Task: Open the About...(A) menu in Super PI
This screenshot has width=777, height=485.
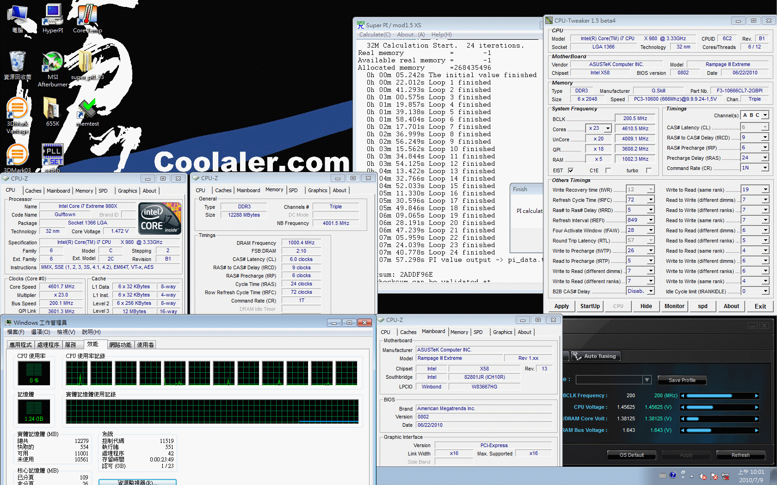Action: (x=411, y=35)
